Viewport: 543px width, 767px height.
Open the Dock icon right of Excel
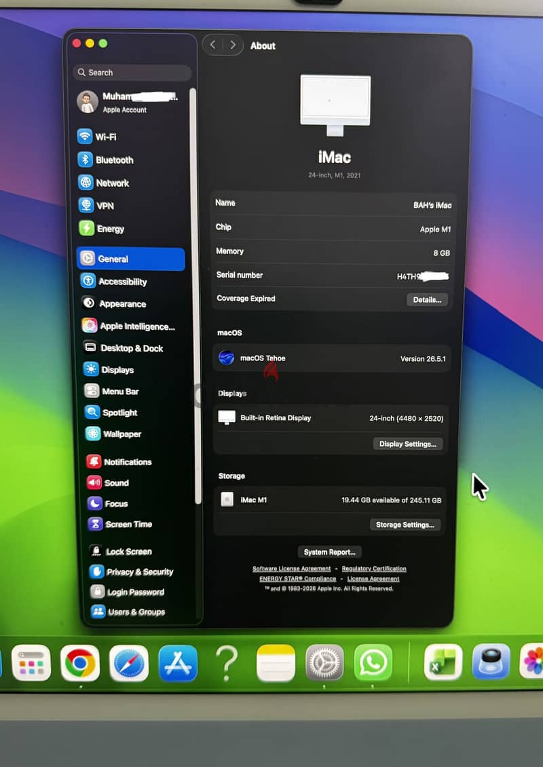491,661
